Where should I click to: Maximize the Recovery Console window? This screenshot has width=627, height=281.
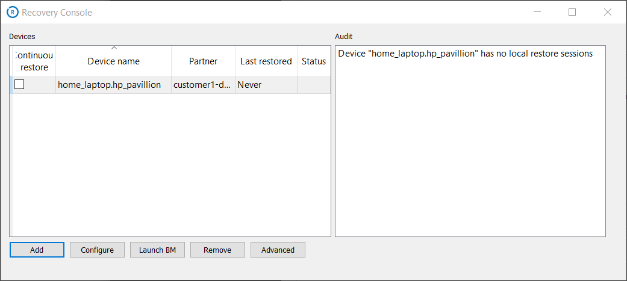(572, 12)
